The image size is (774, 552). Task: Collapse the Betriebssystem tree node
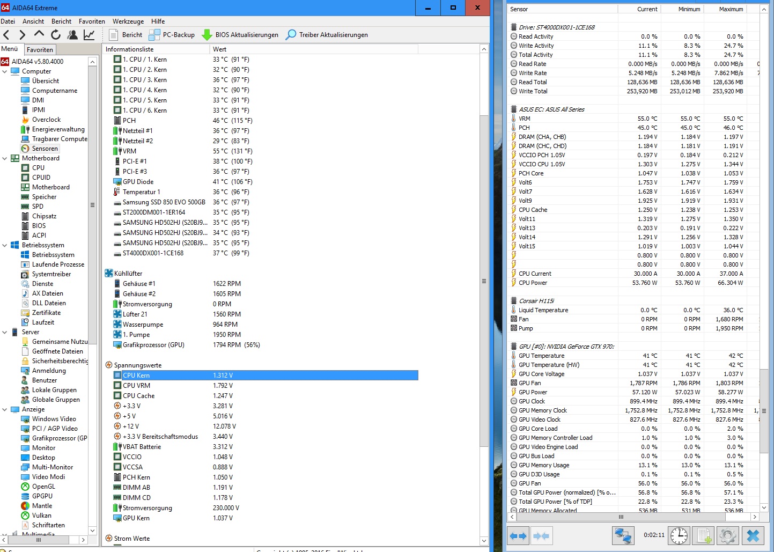5,245
